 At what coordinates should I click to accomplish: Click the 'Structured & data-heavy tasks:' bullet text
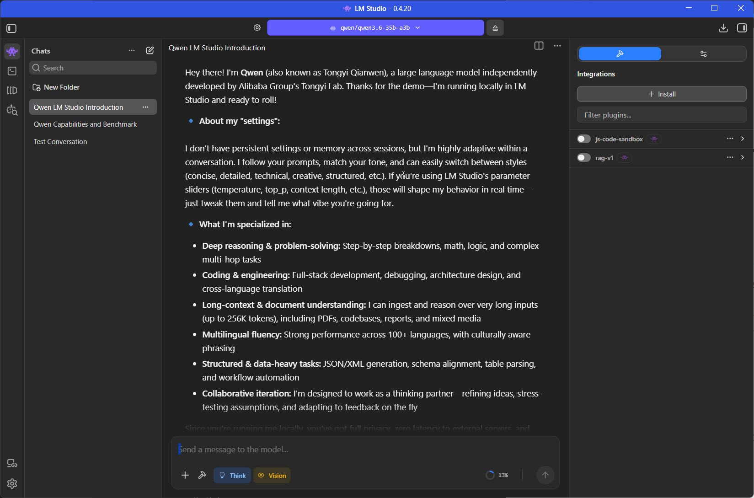pyautogui.click(x=262, y=364)
